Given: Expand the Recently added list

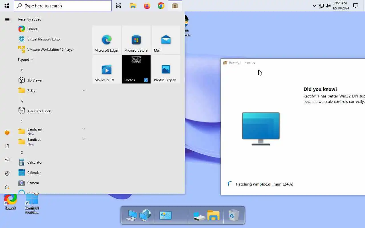Looking at the screenshot, I should pos(25,60).
